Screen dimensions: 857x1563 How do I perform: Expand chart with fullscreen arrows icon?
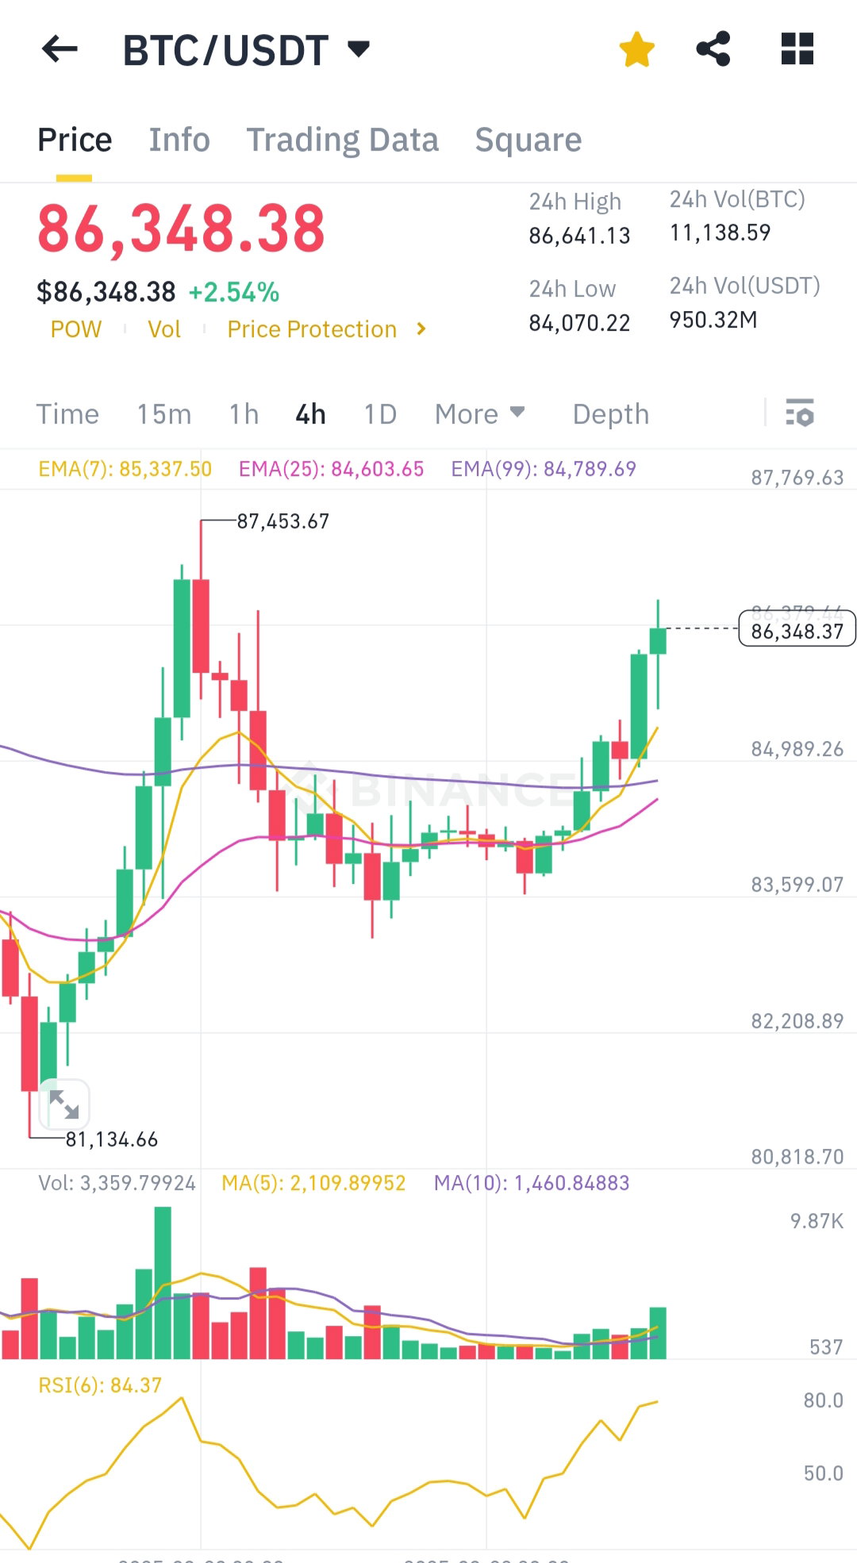64,1104
